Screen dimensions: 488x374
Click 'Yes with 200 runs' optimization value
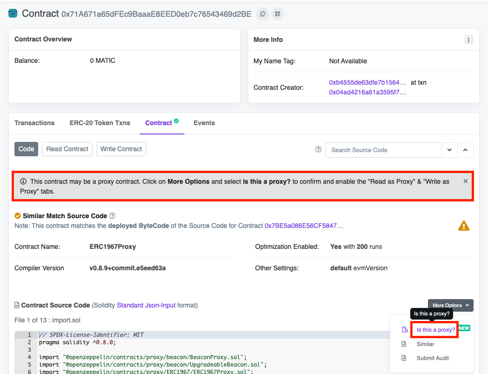(x=356, y=247)
